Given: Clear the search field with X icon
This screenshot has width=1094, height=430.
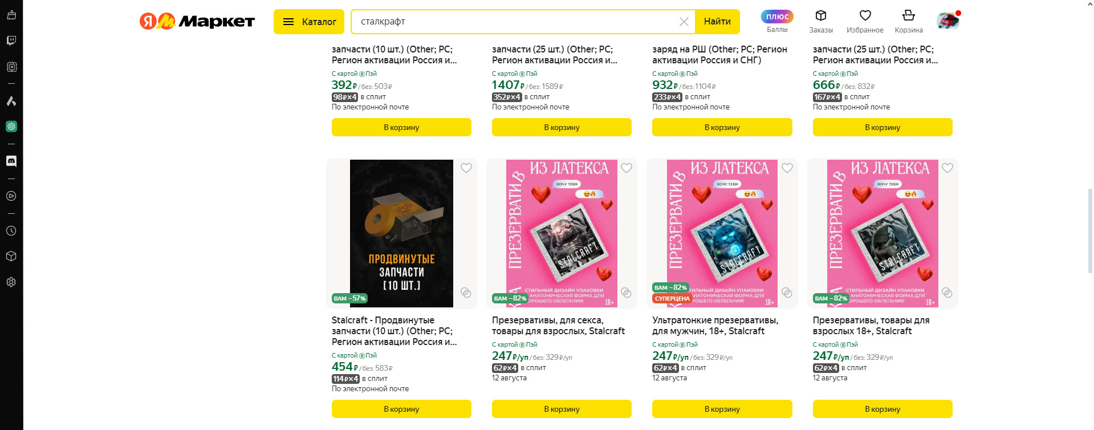Looking at the screenshot, I should click(x=684, y=22).
